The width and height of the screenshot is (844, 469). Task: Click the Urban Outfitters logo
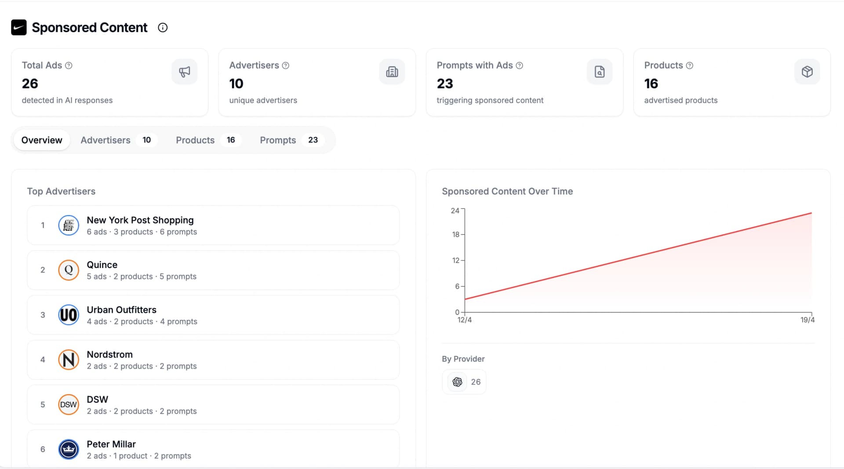69,315
